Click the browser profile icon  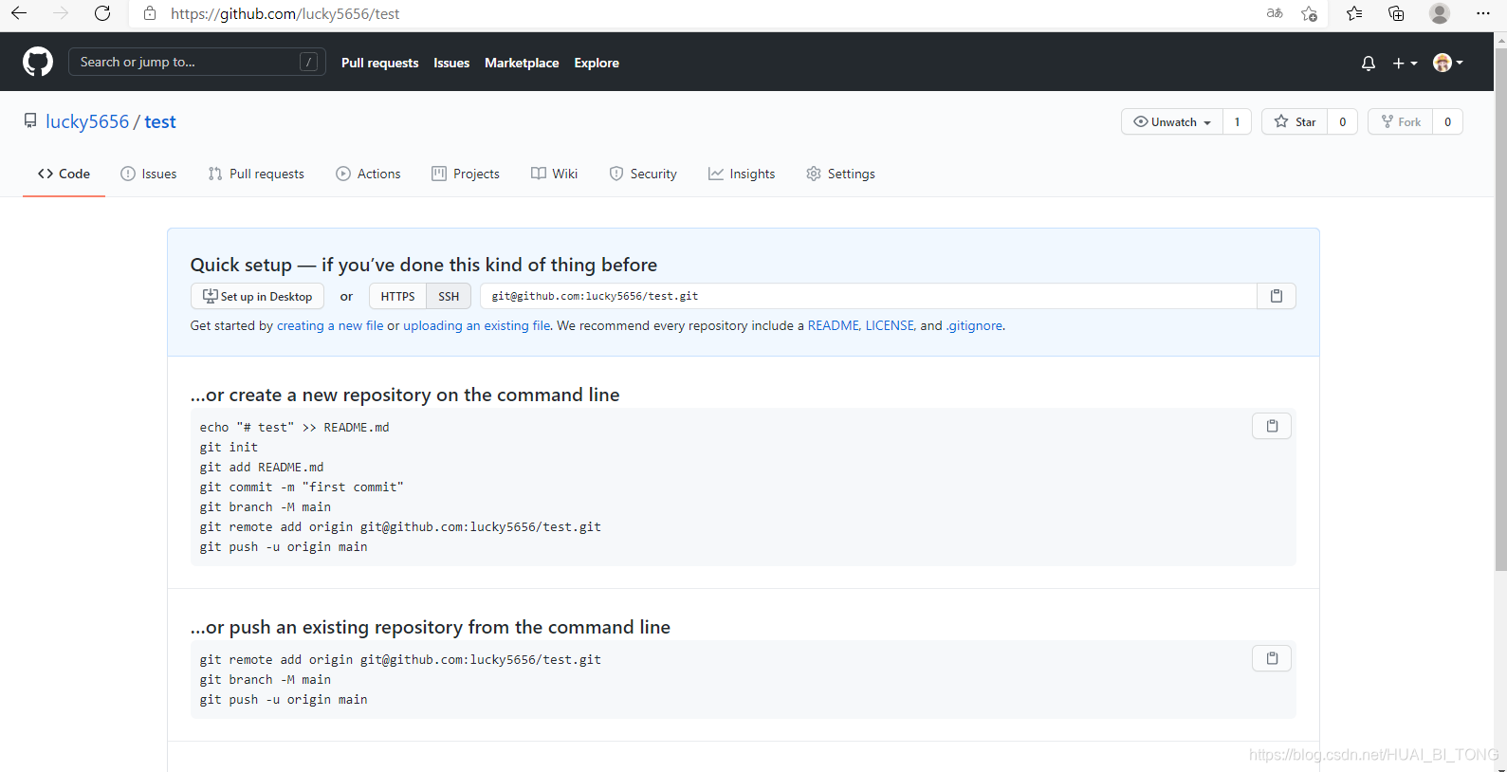[1440, 13]
